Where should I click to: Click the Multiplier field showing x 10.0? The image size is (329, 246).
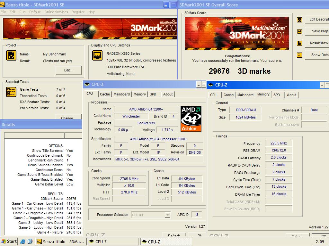129,185
